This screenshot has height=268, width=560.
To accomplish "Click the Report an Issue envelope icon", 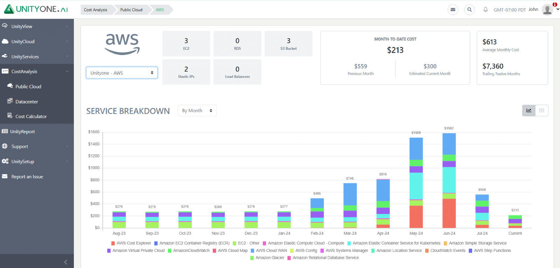I will 5,176.
